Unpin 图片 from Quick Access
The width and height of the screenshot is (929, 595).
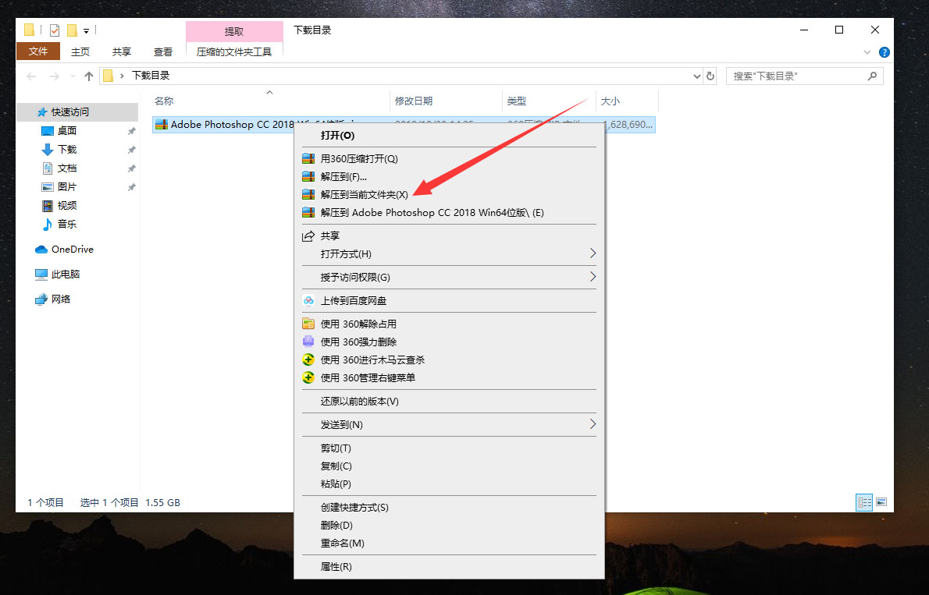tap(131, 186)
